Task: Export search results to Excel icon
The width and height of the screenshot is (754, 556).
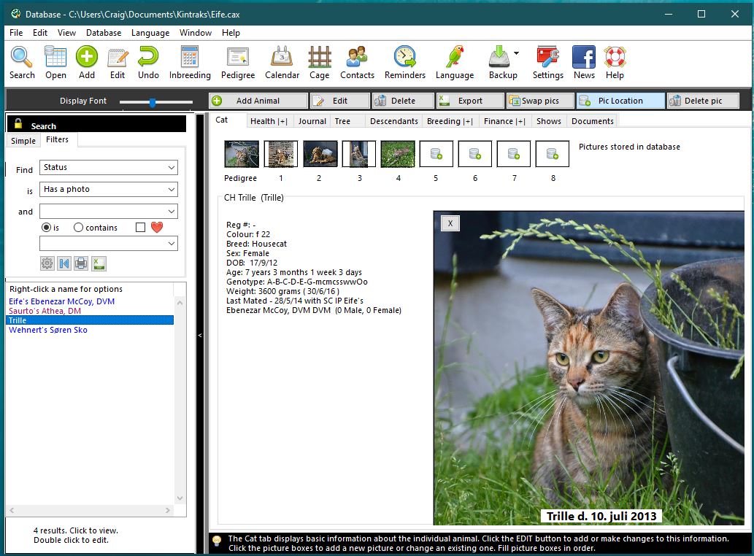Action: (x=99, y=263)
